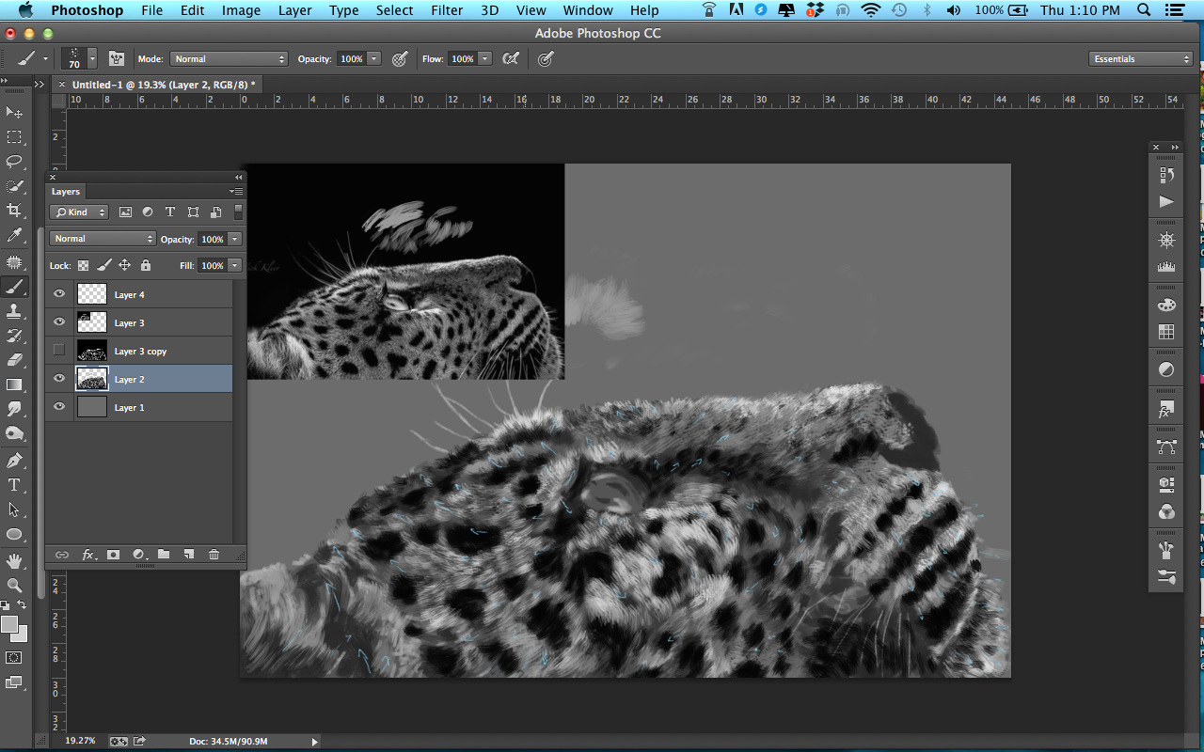The height and width of the screenshot is (752, 1204).
Task: Enable airbrush-style build-up
Action: coord(511,58)
